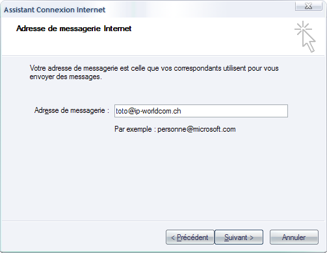Image resolution: width=327 pixels, height=253 pixels.
Task: Place the cursor after '.ch' in the email field
Action: point(181,111)
